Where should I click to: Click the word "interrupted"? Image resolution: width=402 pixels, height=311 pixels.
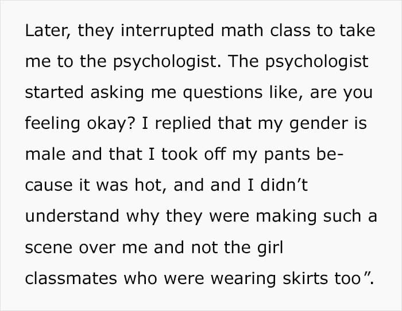click(167, 30)
